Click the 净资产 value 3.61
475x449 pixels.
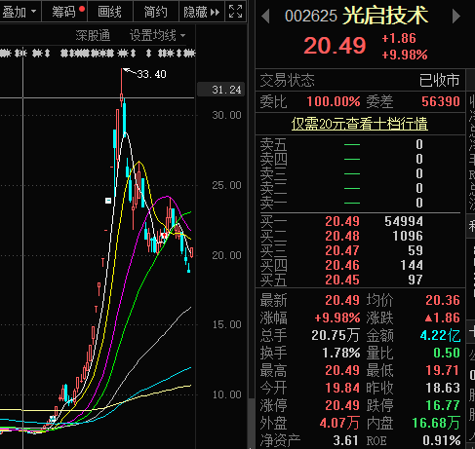[x=345, y=440]
